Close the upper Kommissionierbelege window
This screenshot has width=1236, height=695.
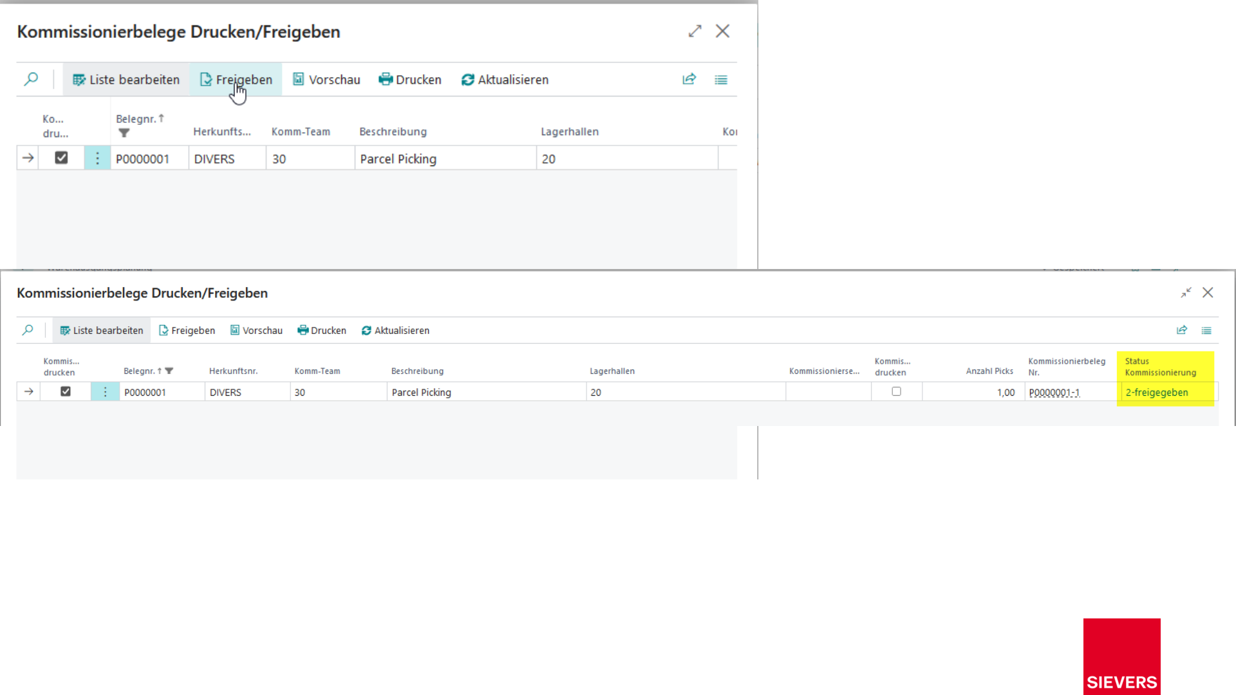click(x=723, y=31)
